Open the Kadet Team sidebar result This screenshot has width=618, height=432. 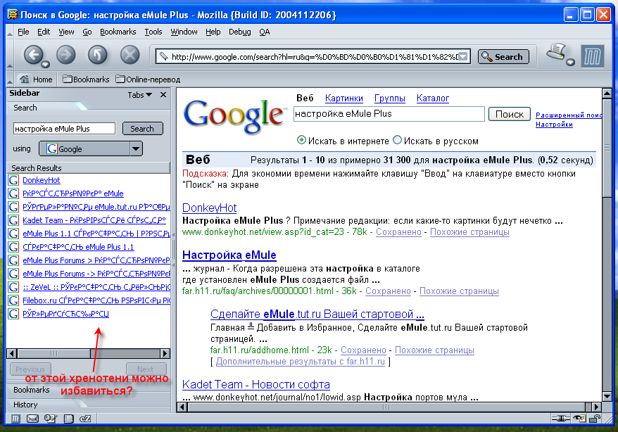coord(94,220)
